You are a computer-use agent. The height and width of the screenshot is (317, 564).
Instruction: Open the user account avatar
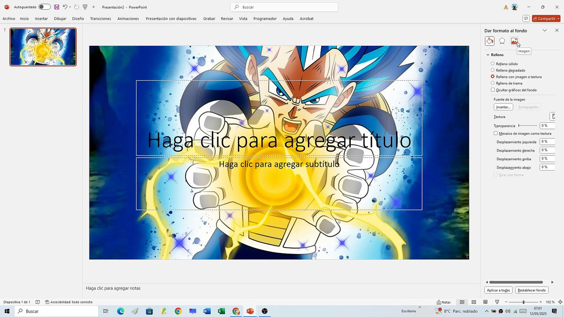pyautogui.click(x=514, y=7)
